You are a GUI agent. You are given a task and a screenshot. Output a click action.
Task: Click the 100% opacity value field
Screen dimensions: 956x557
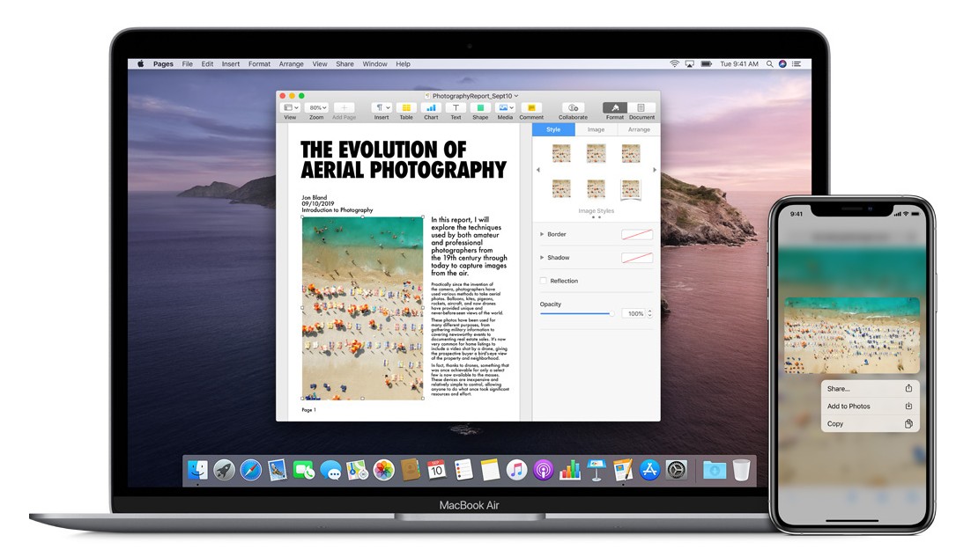tap(634, 313)
